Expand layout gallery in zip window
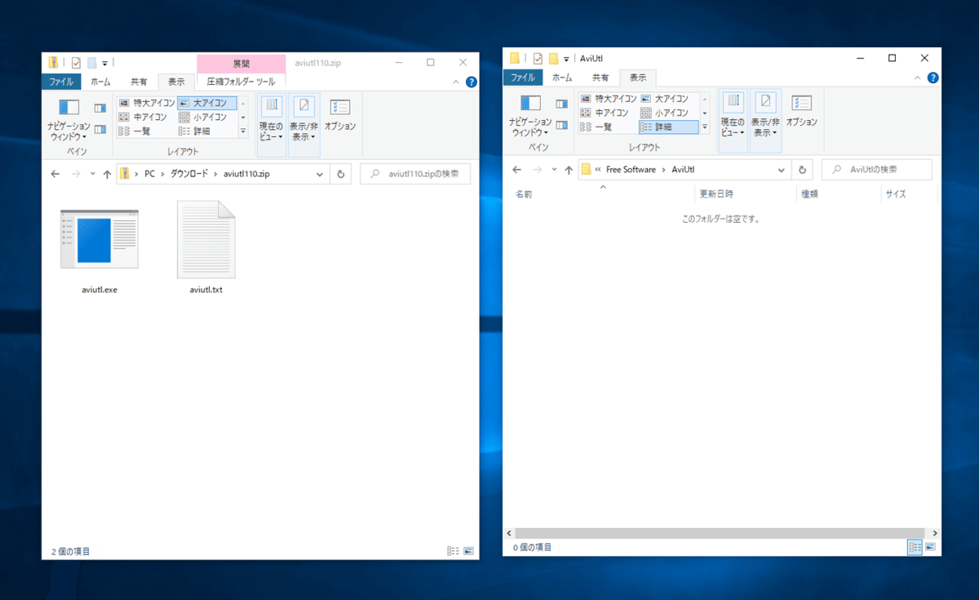Screen dimensions: 979x600 [x=243, y=131]
